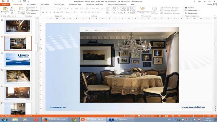217x122 pixels.
Task: Toggle bold formatting (Ж)
Action: 43,12
